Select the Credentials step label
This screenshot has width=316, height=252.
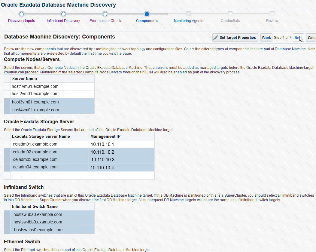click(230, 20)
